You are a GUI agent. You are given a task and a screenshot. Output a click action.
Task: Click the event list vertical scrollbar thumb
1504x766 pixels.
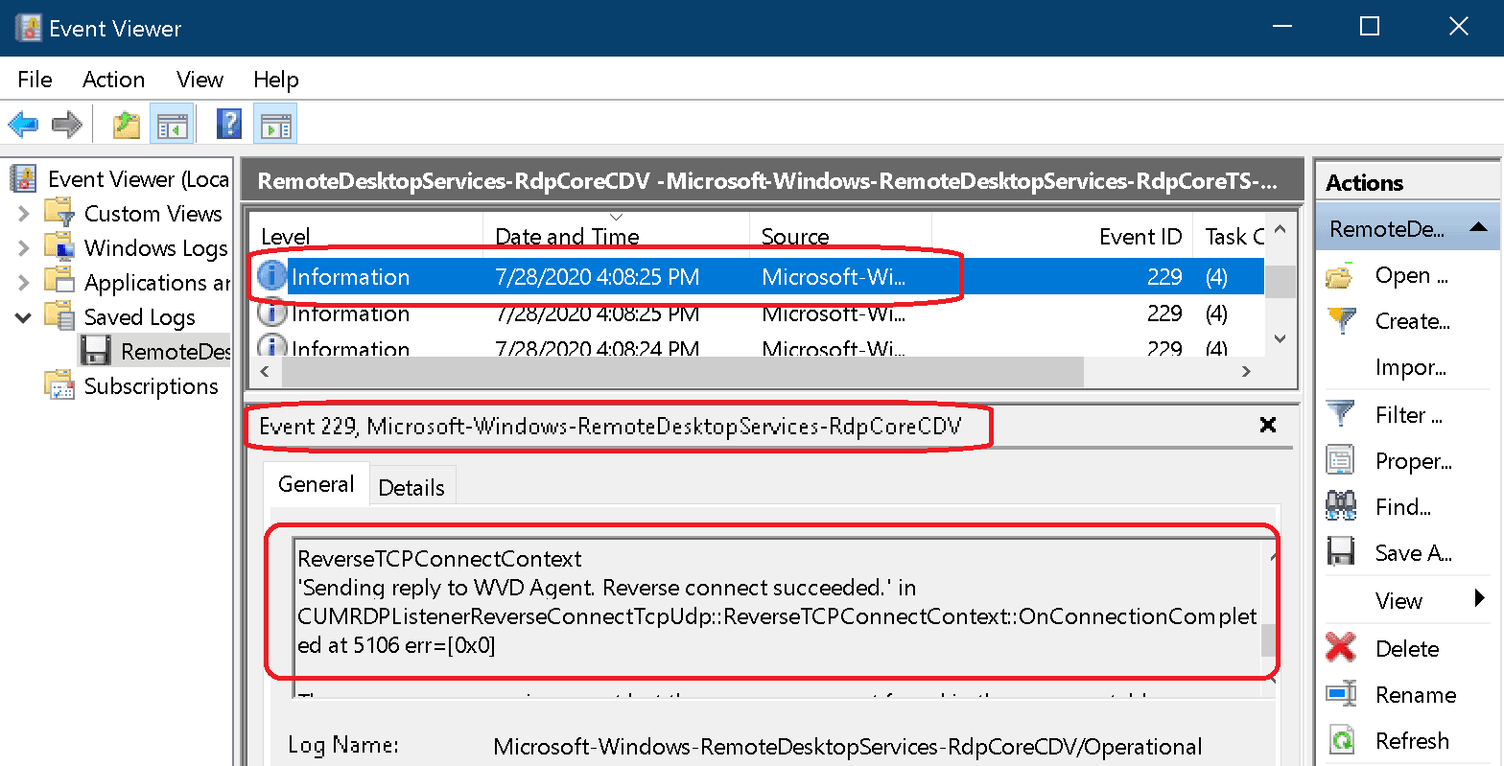click(x=1279, y=281)
